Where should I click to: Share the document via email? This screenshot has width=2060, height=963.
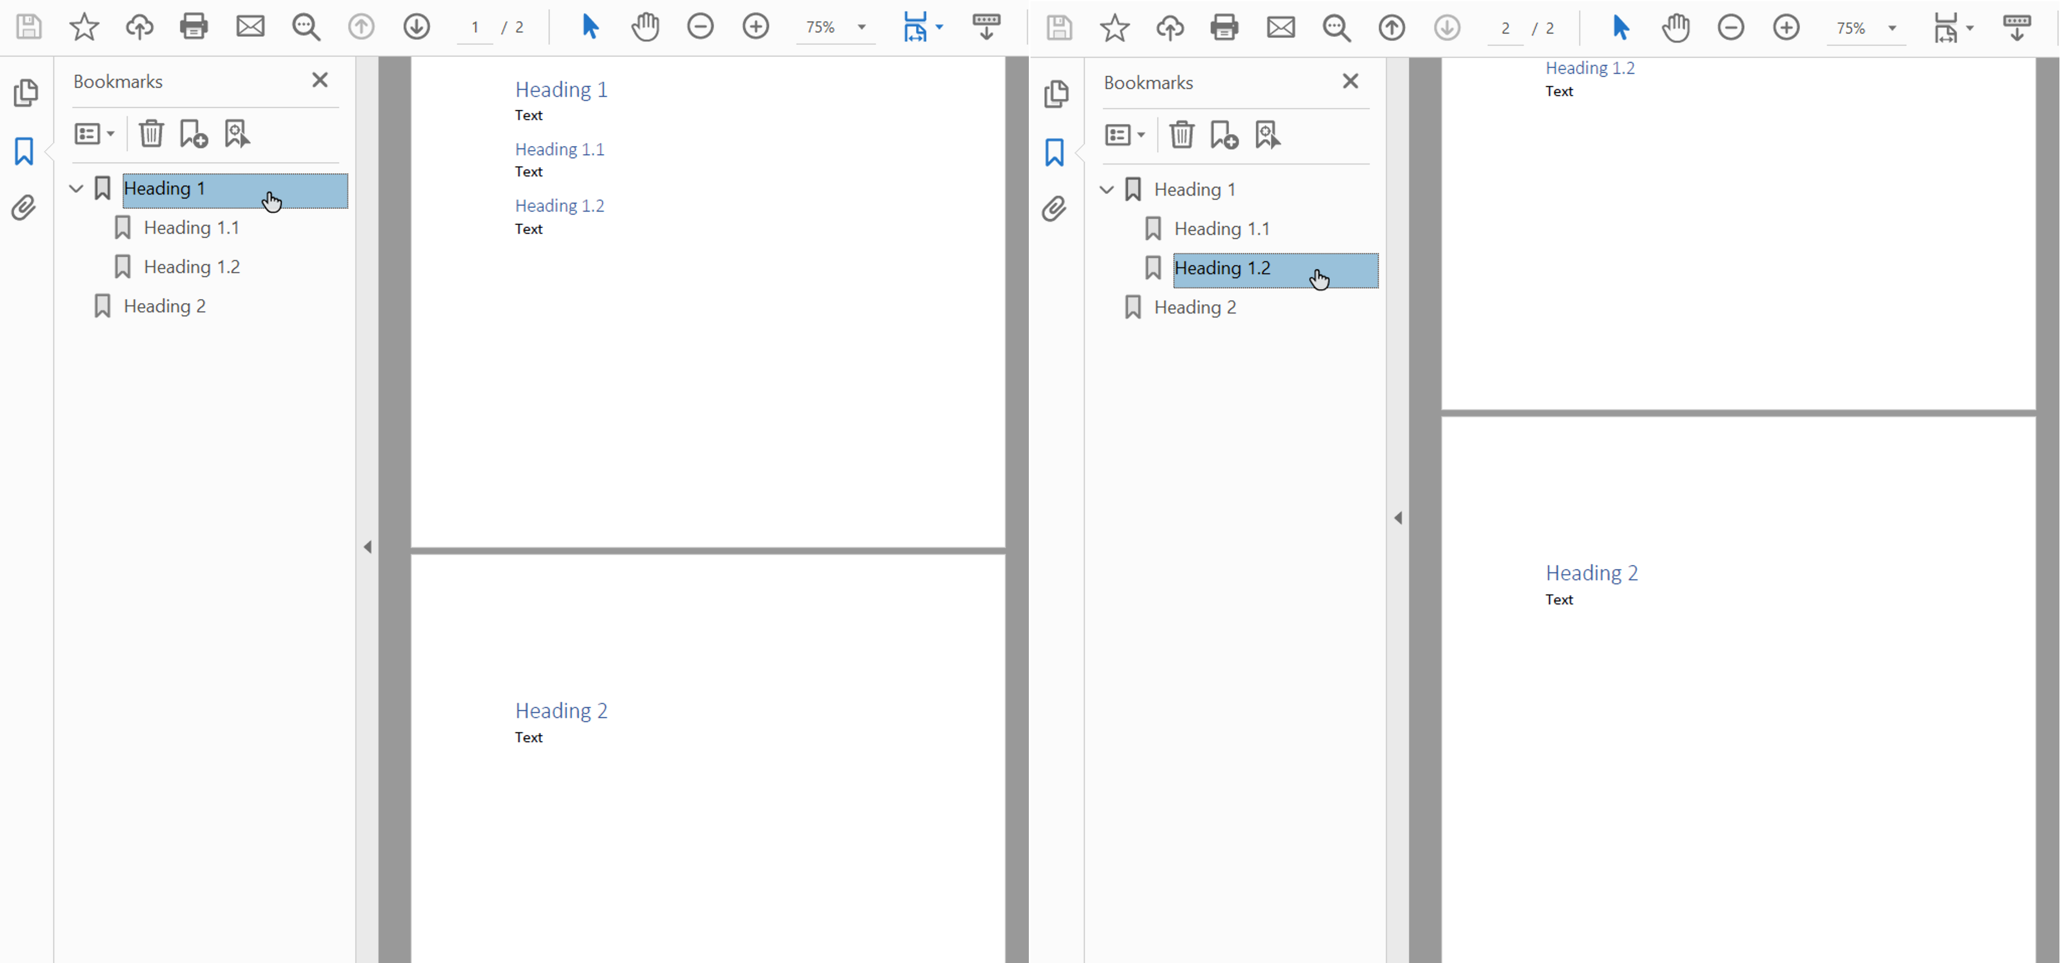click(250, 26)
